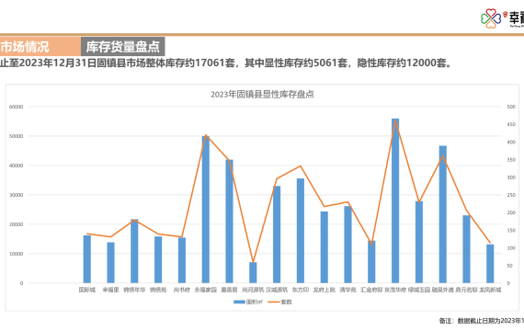Image resolution: width=524 pixels, height=331 pixels.
Task: Click the blue bar for 幸福里
Action: [x=110, y=262]
